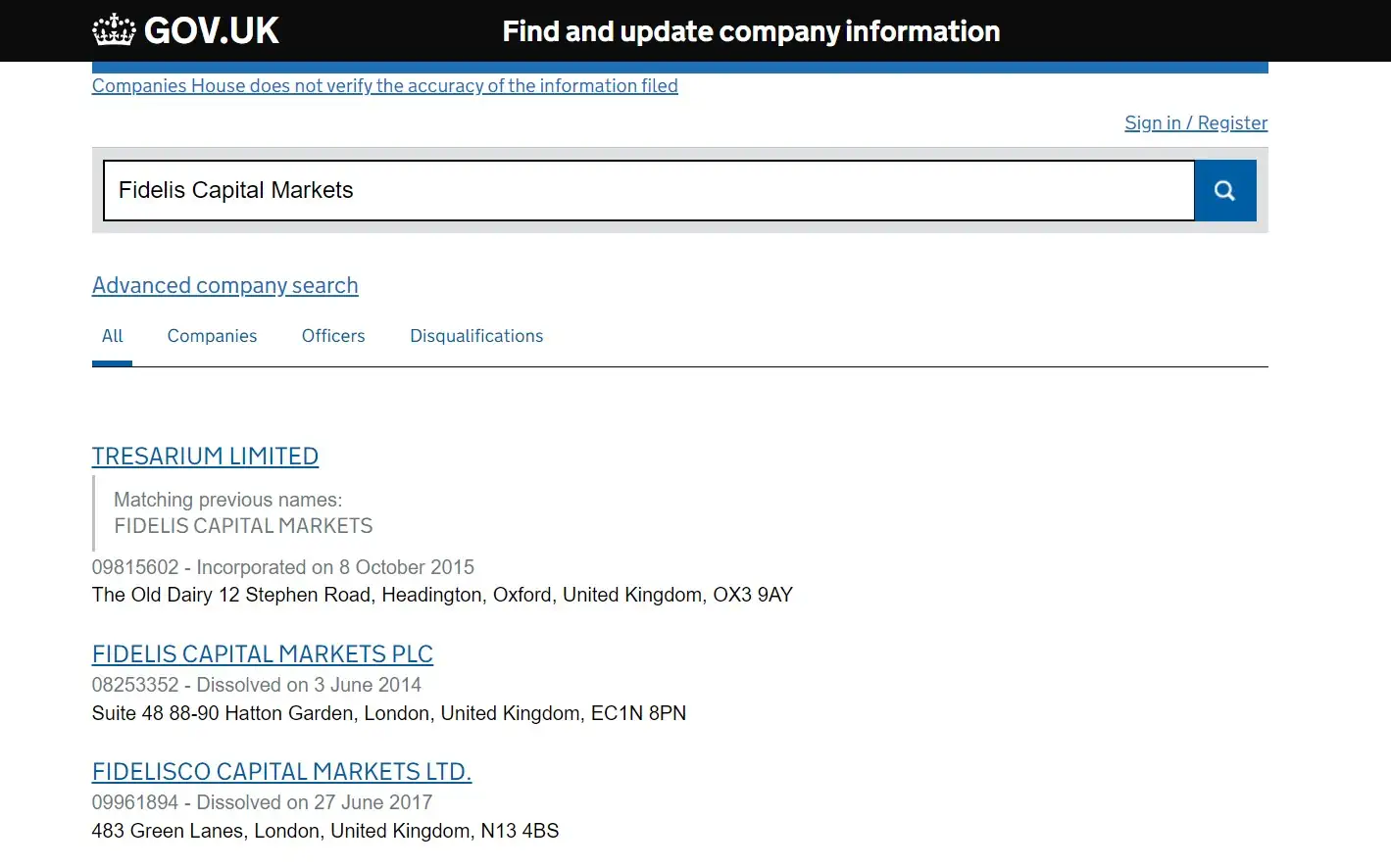Switch to the Officers tab

point(333,336)
